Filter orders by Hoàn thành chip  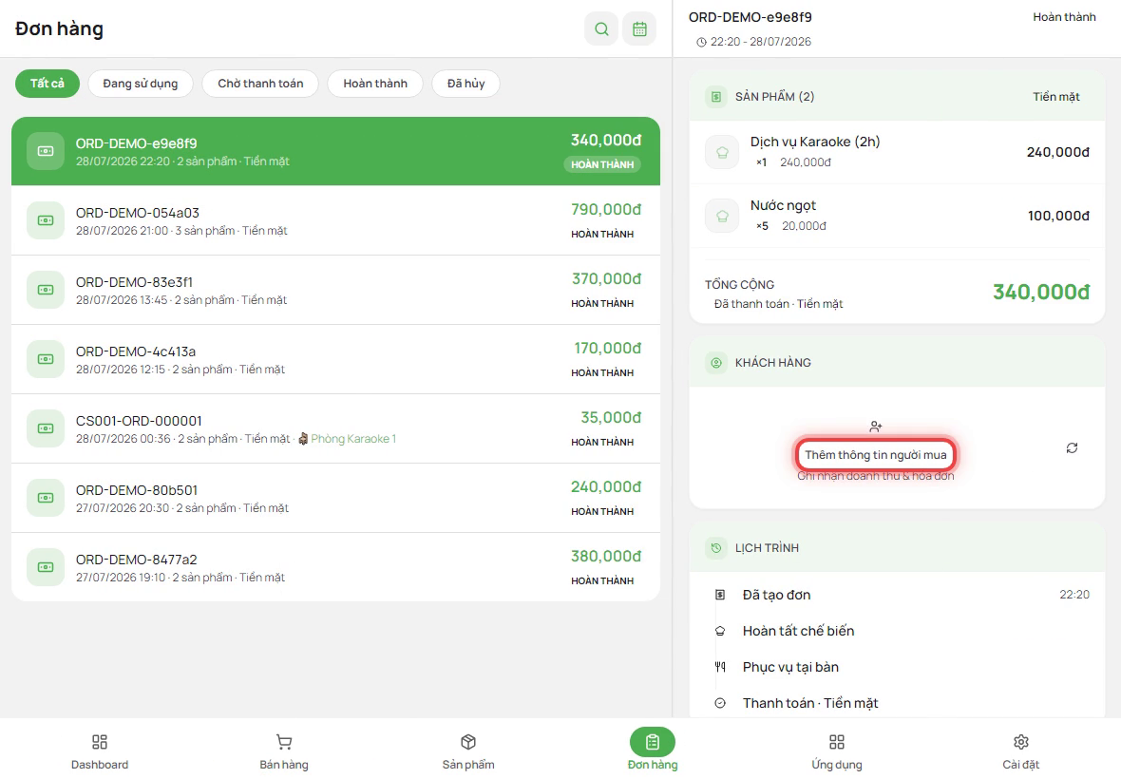(375, 84)
